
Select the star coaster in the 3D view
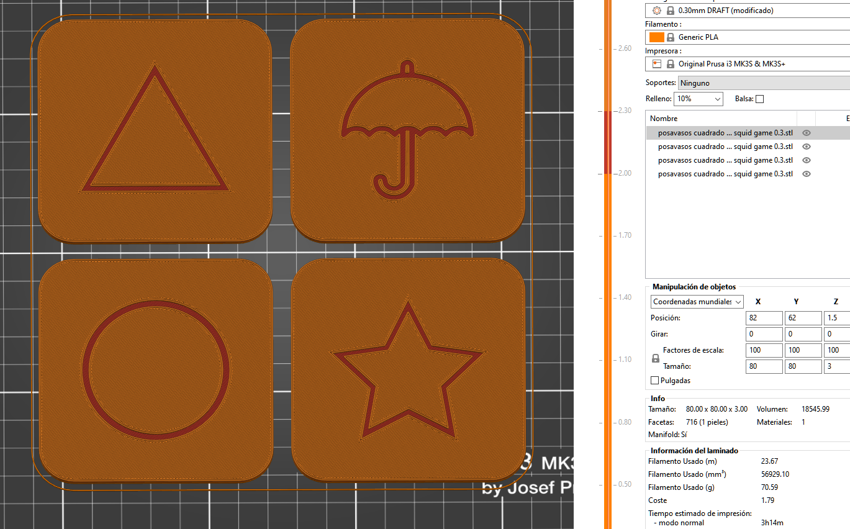click(407, 371)
